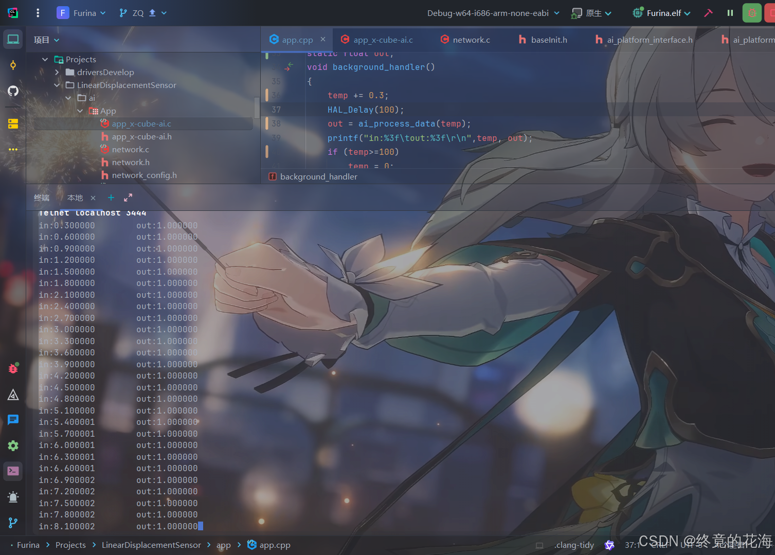The image size is (775, 555).
Task: Click Projects in the navigation bar
Action: point(70,545)
